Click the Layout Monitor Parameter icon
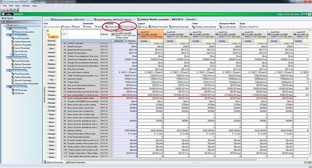 click(171, 27)
